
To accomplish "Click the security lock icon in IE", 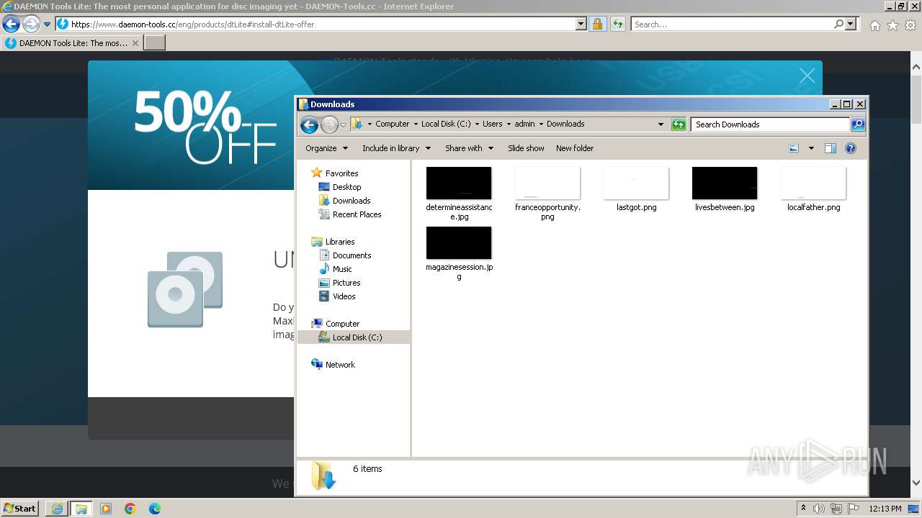I will coord(597,24).
